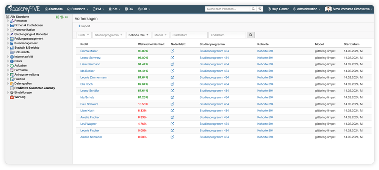
Task: Click the Aufgaben clock icon
Action: [12, 65]
